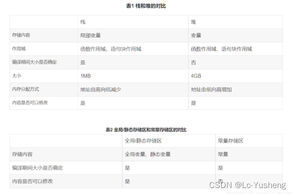293x194 pixels.
Task: Click the 大小 row label
Action: click(17, 76)
